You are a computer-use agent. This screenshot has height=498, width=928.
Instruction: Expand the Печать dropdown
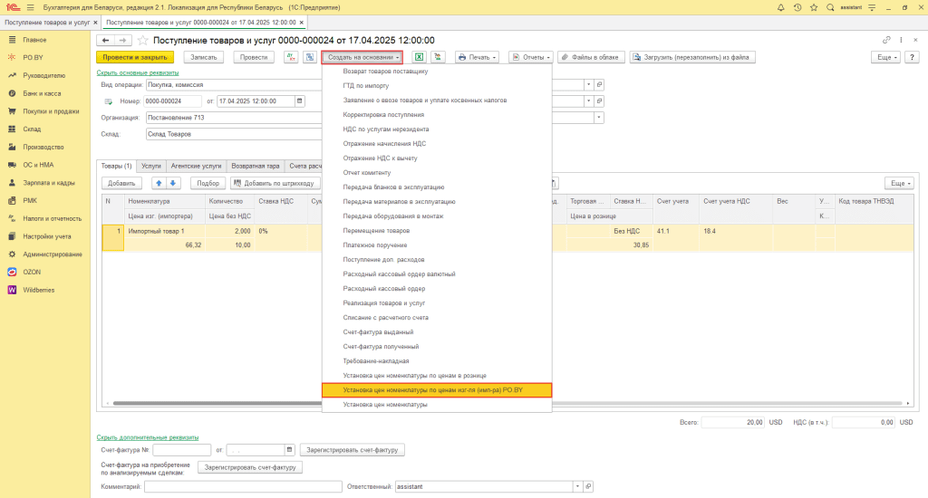[477, 57]
